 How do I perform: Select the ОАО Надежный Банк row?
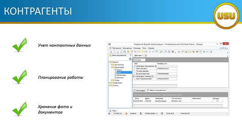click(155, 79)
